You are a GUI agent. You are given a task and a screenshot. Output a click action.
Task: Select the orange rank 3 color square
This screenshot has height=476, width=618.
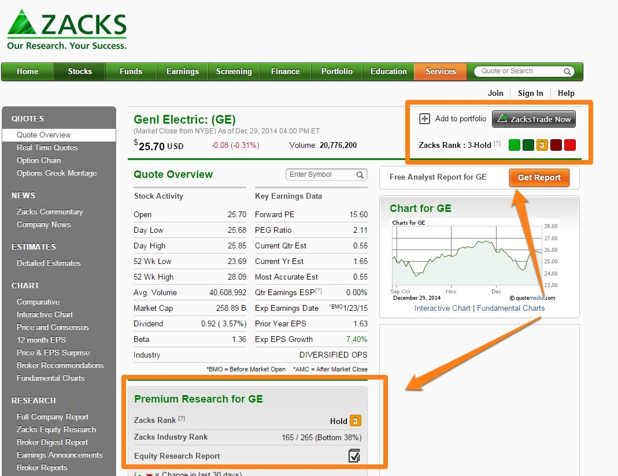pos(542,146)
